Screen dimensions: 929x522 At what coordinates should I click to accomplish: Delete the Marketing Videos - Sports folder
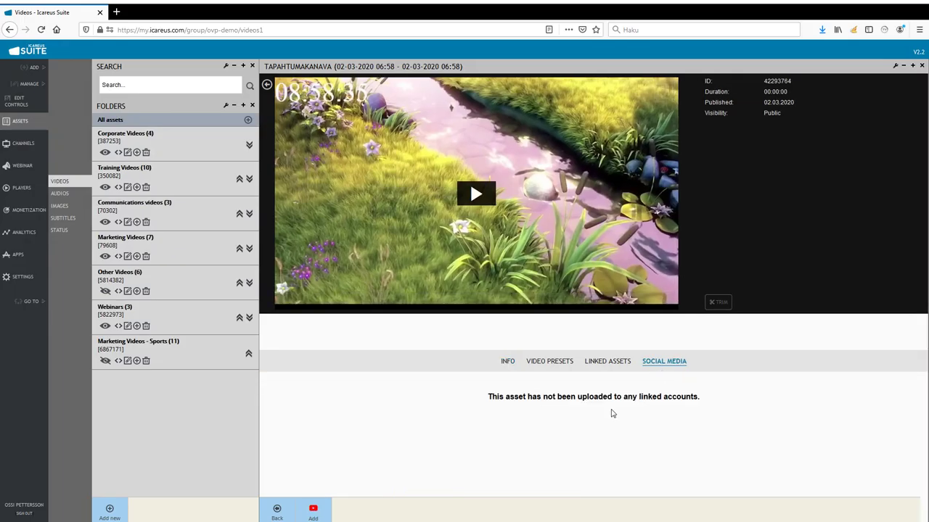coord(146,360)
